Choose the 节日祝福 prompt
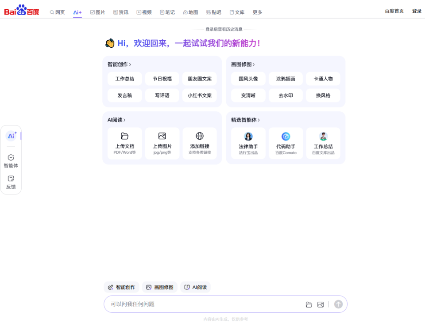The width and height of the screenshot is (425, 323). tap(162, 79)
